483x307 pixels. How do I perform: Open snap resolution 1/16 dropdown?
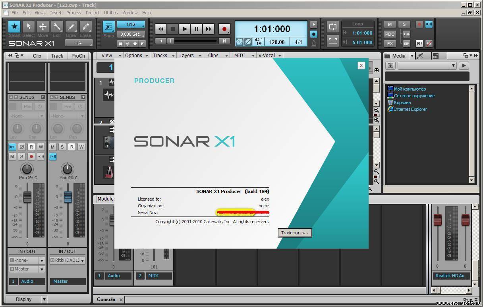(x=131, y=25)
